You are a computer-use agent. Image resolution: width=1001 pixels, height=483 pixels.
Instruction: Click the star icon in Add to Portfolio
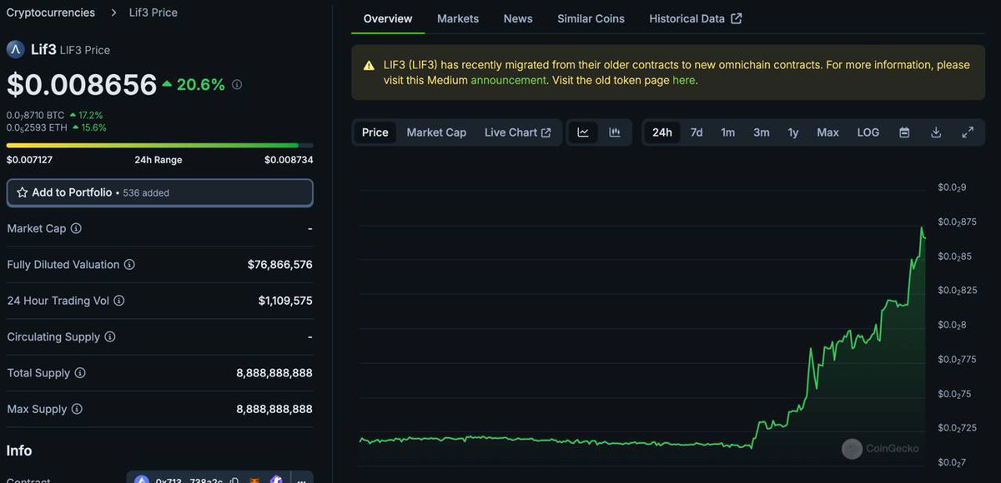click(x=23, y=192)
